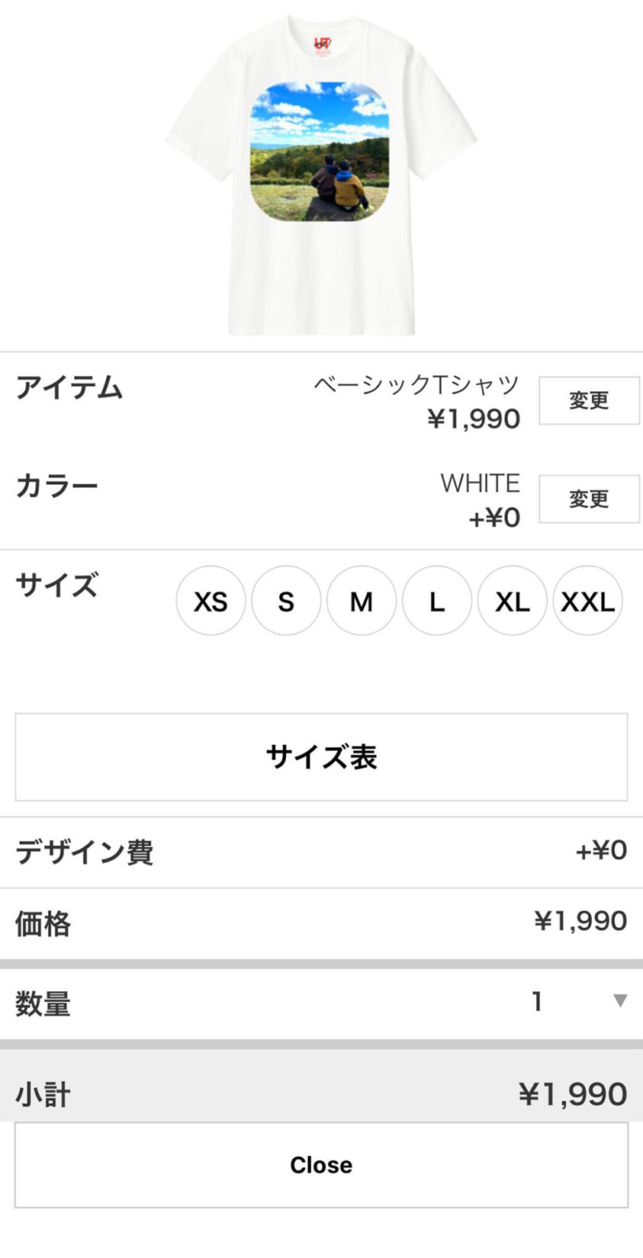Tap the printed landscape photo on the T-shirt
Viewport: 643px width, 1258px height.
coord(320,152)
